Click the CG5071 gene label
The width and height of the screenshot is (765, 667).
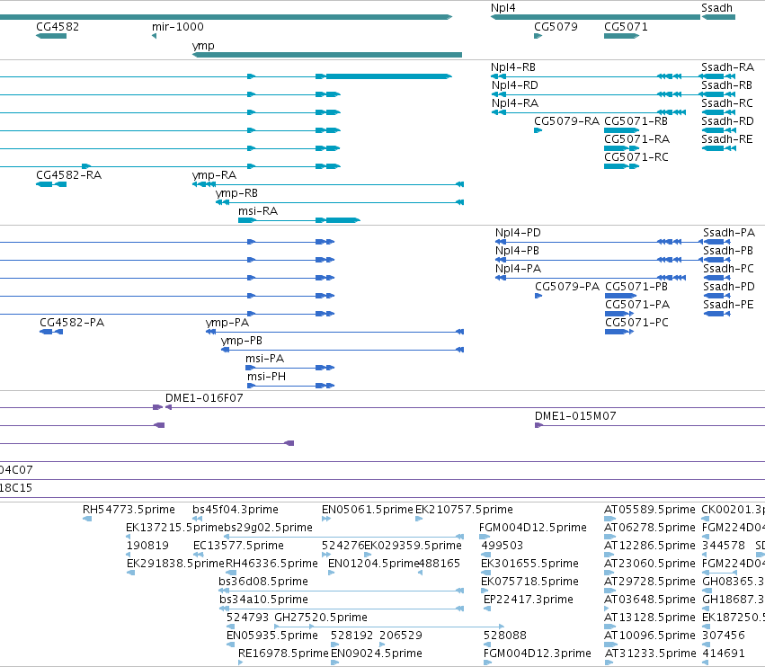(626, 27)
